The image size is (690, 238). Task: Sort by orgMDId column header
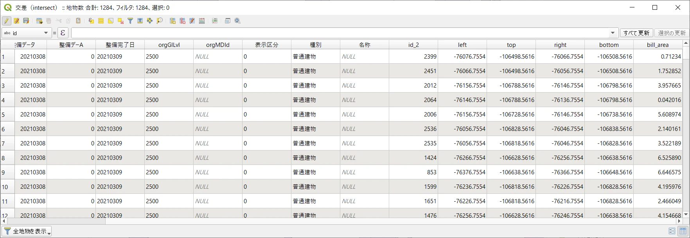218,45
